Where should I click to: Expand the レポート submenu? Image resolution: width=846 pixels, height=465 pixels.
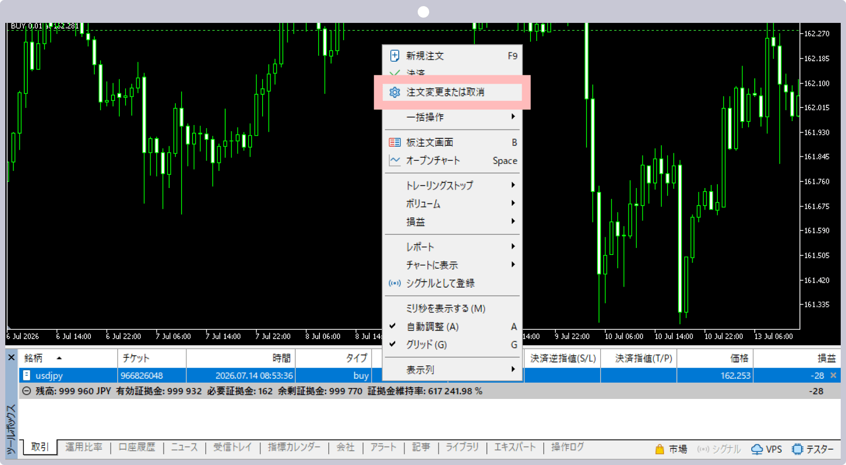tap(453, 247)
